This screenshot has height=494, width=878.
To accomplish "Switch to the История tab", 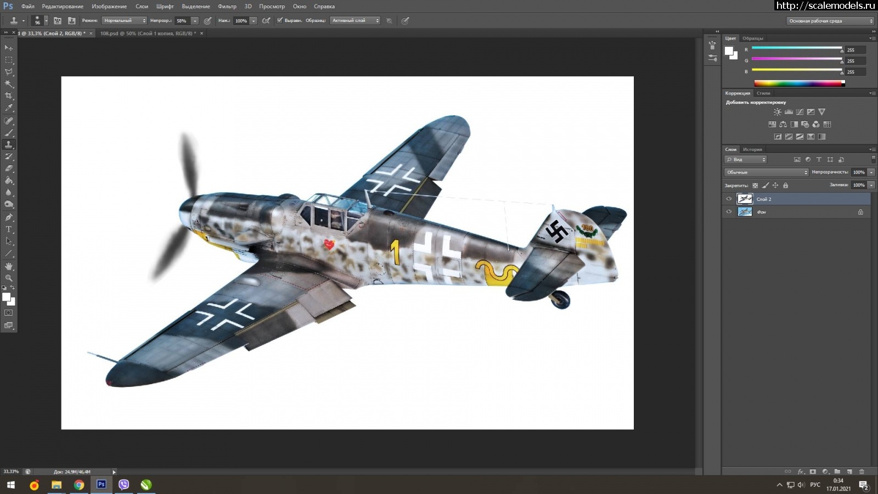I will coord(752,149).
